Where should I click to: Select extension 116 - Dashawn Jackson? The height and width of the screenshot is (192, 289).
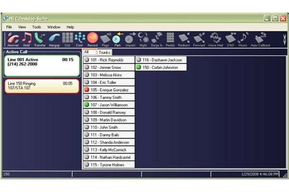161,60
